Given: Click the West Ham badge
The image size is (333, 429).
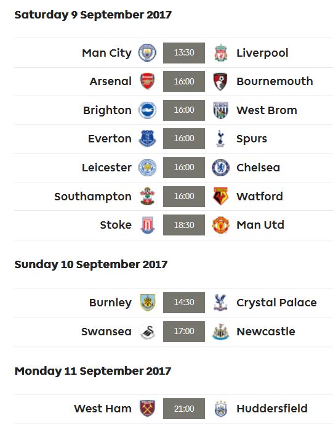Looking at the screenshot, I should click(148, 409).
